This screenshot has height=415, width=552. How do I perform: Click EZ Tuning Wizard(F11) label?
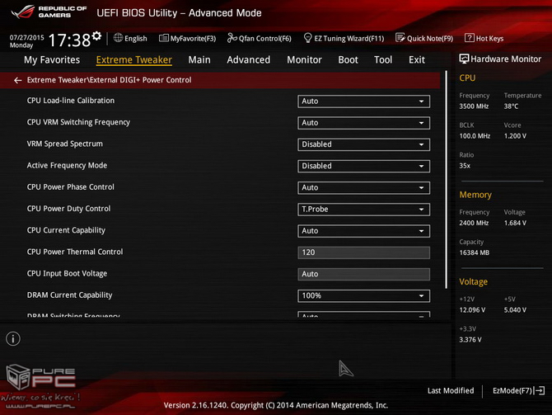click(349, 39)
